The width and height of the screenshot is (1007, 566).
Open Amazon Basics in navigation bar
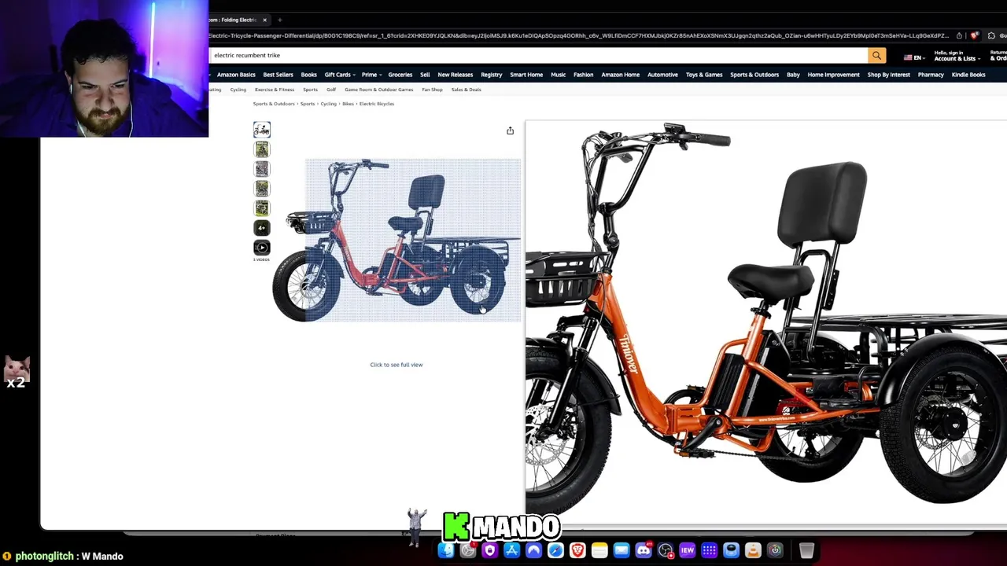[236, 75]
